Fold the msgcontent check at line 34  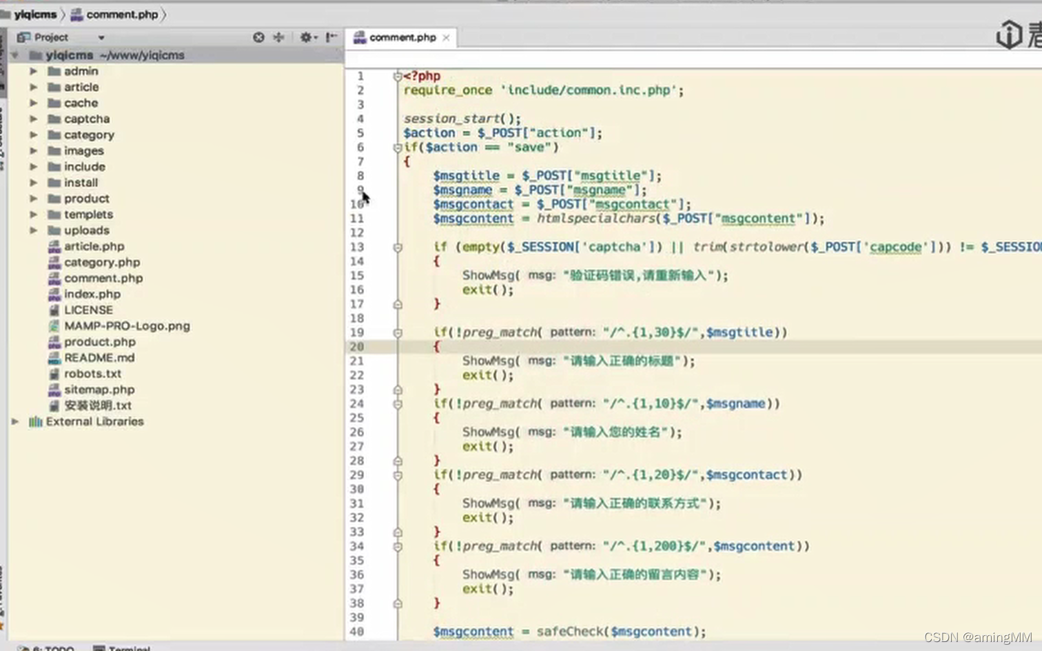click(398, 546)
